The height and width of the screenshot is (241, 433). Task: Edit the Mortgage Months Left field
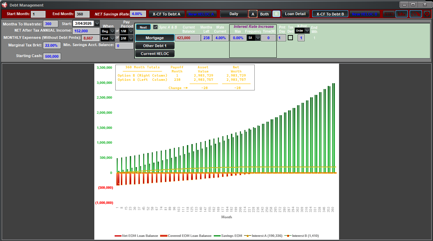tap(207, 38)
